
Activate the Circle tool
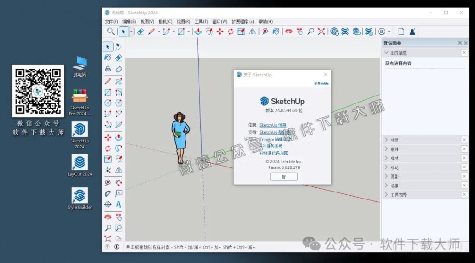108,103
